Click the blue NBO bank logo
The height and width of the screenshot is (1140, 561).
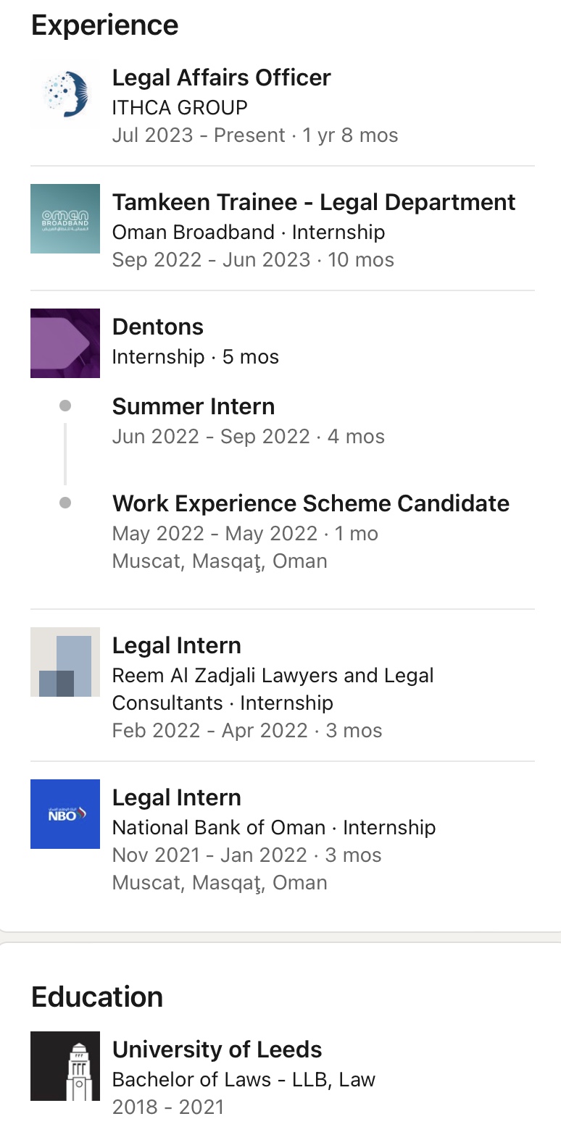coord(65,814)
